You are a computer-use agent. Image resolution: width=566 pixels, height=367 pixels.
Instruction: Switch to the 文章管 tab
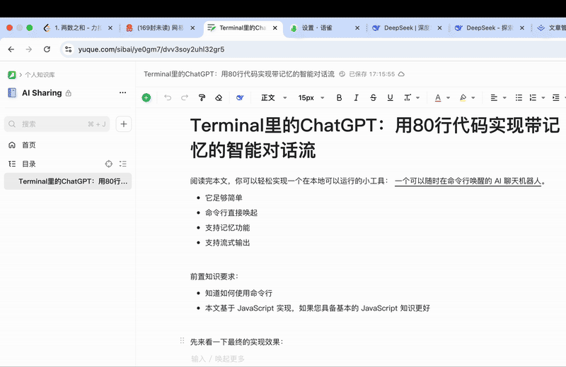tap(551, 28)
